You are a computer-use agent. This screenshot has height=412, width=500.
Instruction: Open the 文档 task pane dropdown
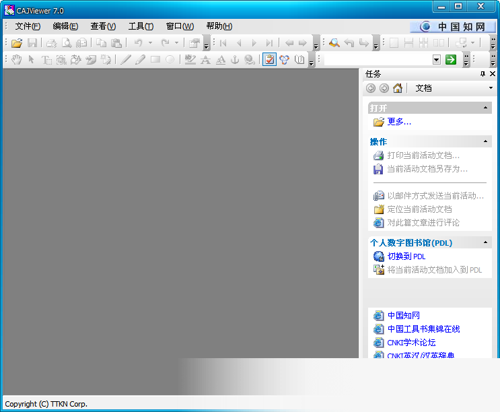[491, 88]
